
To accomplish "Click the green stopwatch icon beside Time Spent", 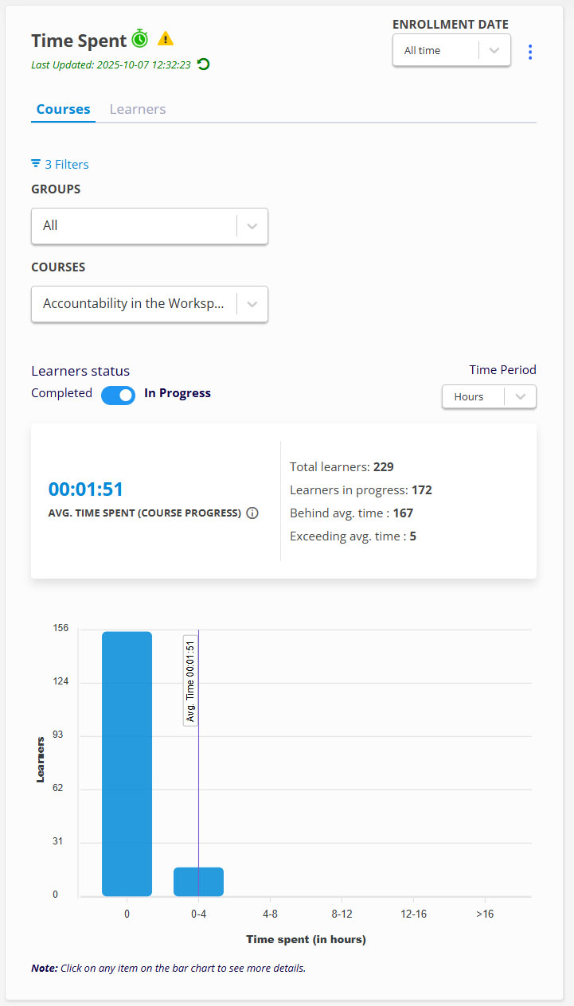I will click(x=140, y=39).
